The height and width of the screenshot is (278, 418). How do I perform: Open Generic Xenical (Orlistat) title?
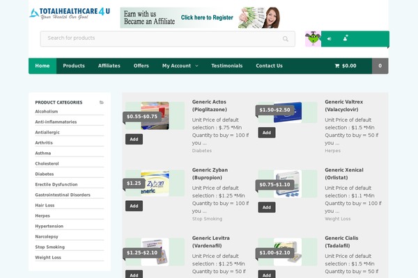(344, 174)
